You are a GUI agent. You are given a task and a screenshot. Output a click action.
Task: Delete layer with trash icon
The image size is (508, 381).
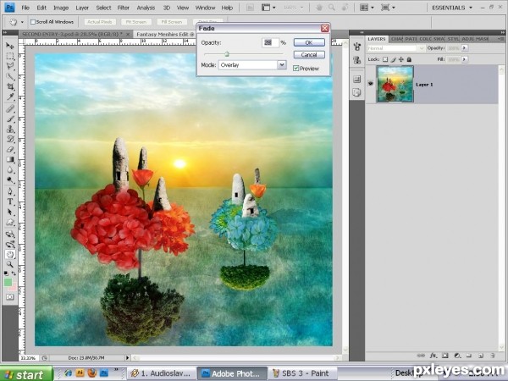pyautogui.click(x=493, y=356)
